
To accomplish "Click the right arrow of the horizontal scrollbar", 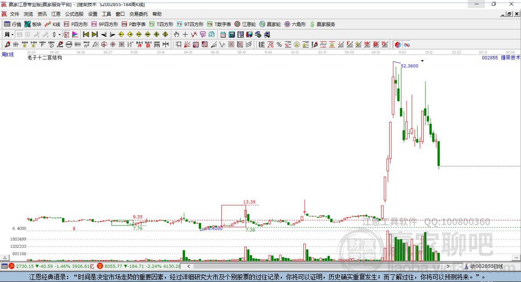I will 448,266.
